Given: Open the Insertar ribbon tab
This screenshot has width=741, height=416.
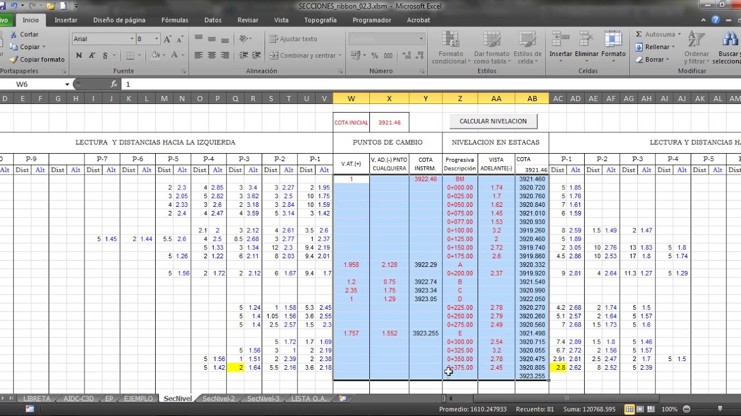Looking at the screenshot, I should (66, 20).
